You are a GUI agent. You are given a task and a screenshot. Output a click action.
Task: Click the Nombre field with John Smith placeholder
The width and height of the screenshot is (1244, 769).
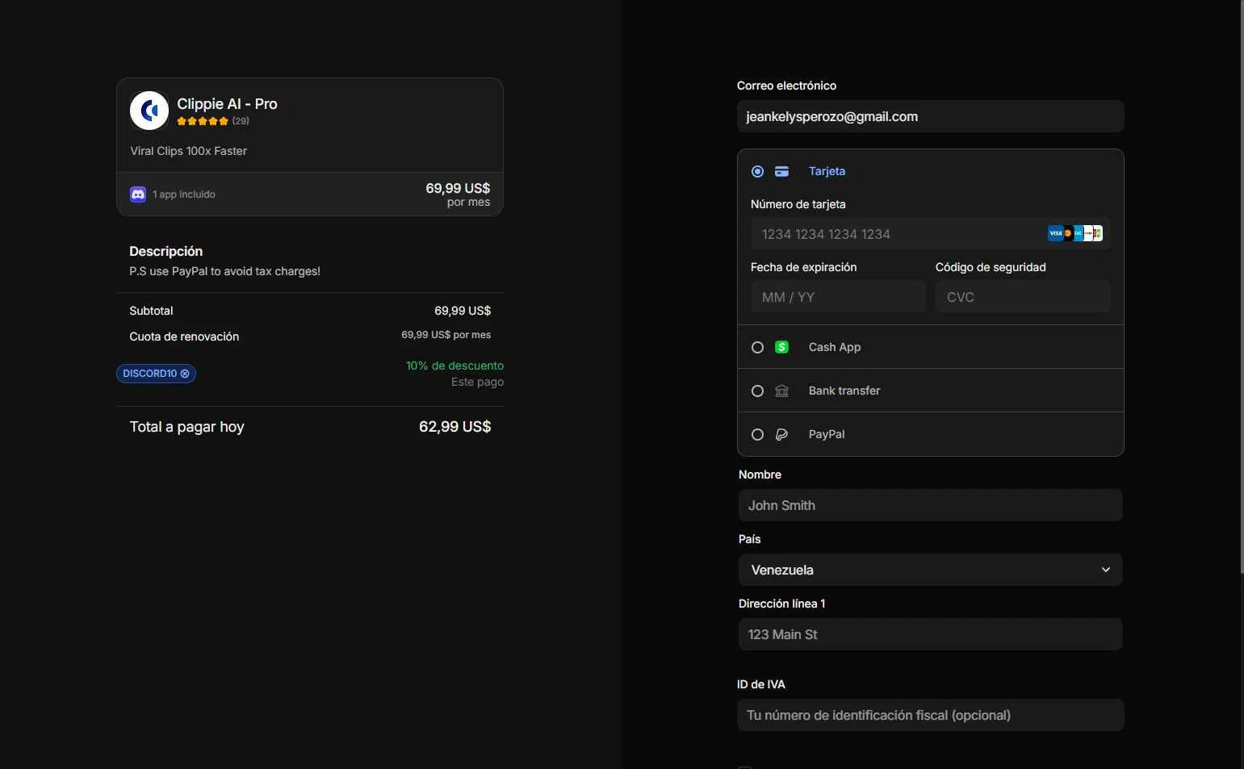point(930,505)
